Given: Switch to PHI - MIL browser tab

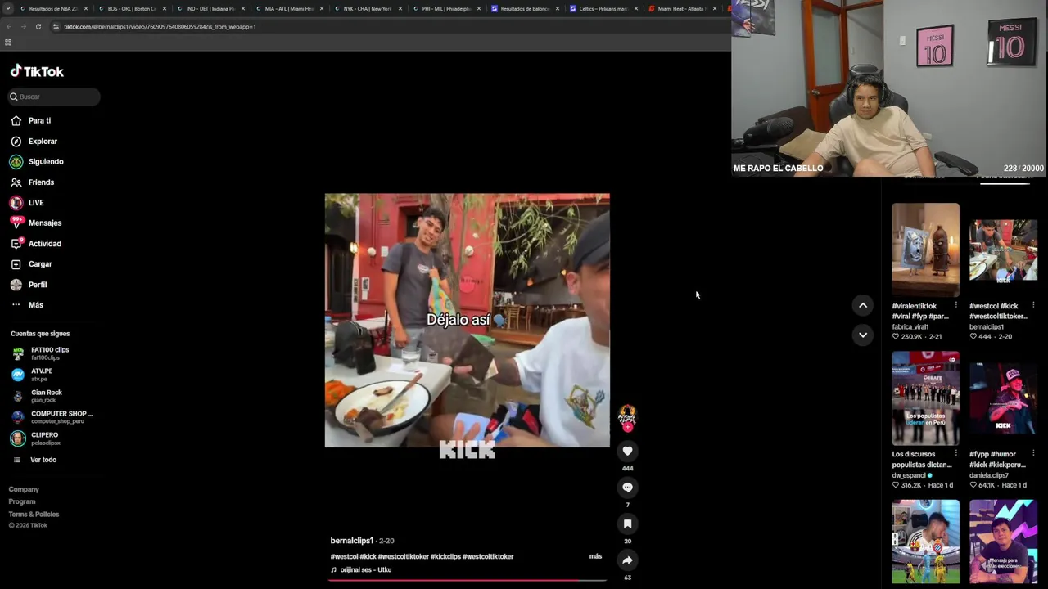Looking at the screenshot, I should [445, 9].
